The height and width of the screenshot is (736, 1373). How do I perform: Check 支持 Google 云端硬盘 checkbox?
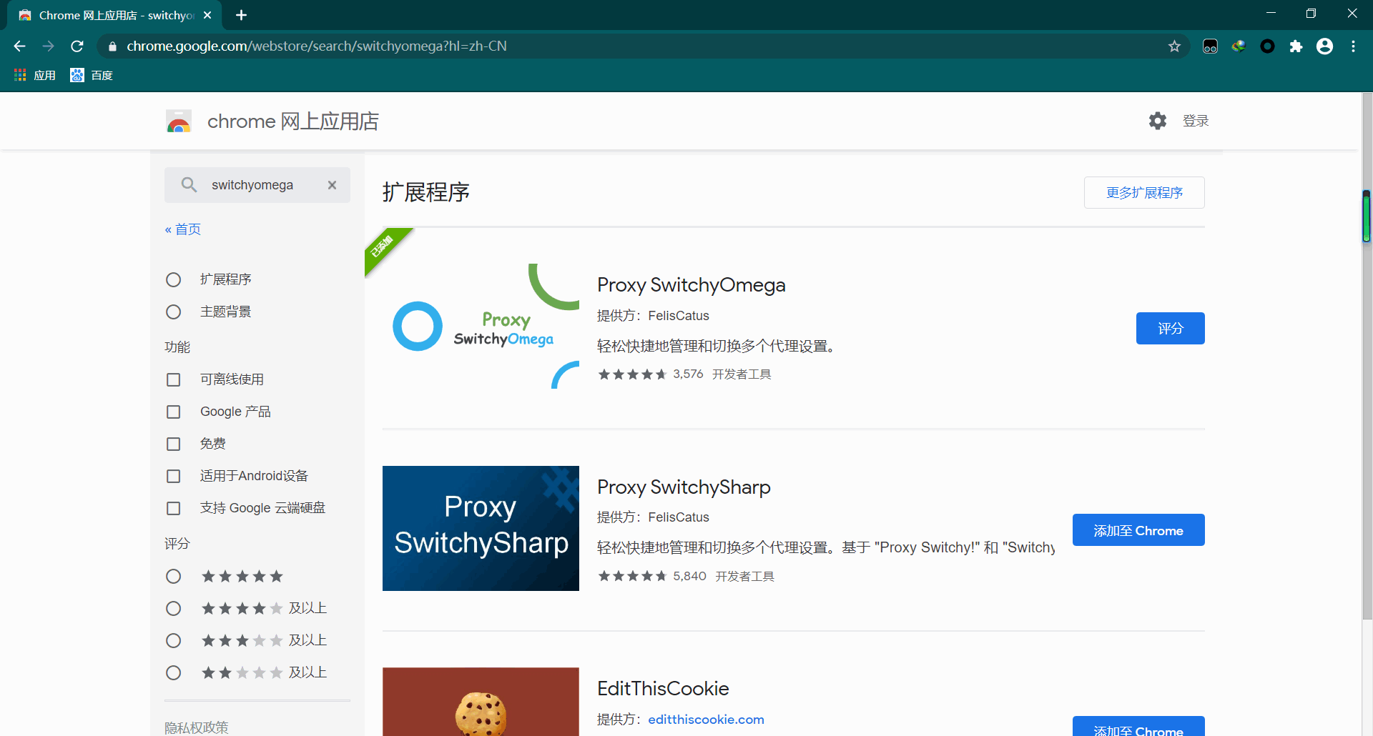point(173,508)
